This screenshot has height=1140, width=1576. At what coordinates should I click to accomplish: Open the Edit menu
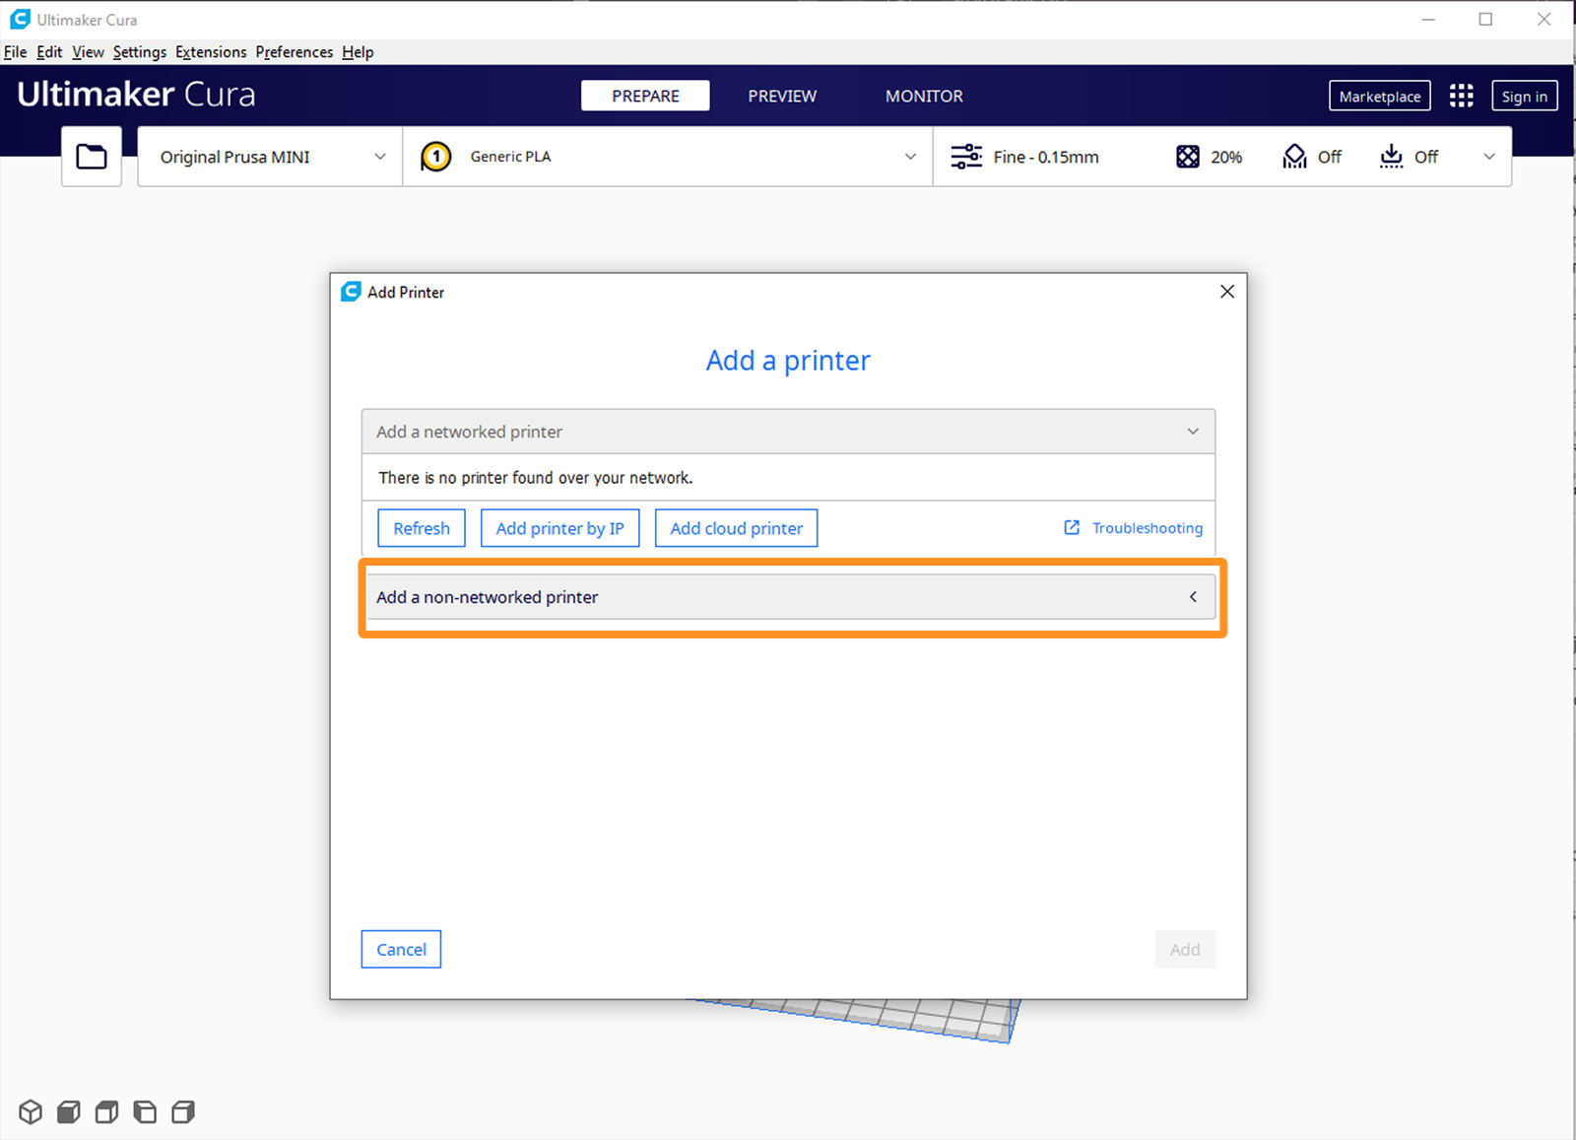pos(49,52)
